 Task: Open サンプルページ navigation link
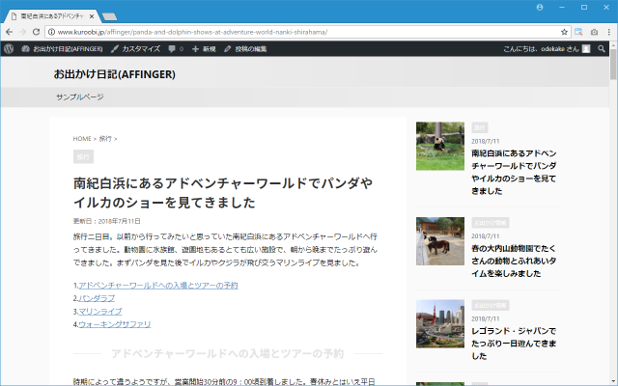point(79,96)
